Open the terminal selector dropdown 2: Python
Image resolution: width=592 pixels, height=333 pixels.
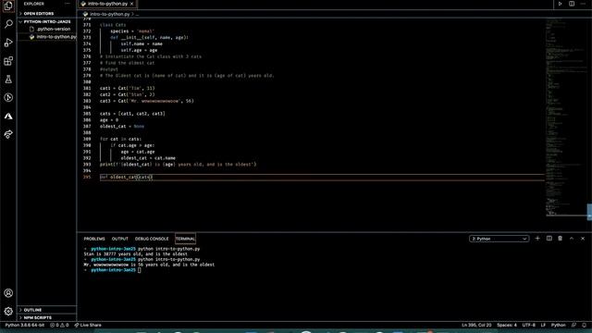tap(499, 239)
